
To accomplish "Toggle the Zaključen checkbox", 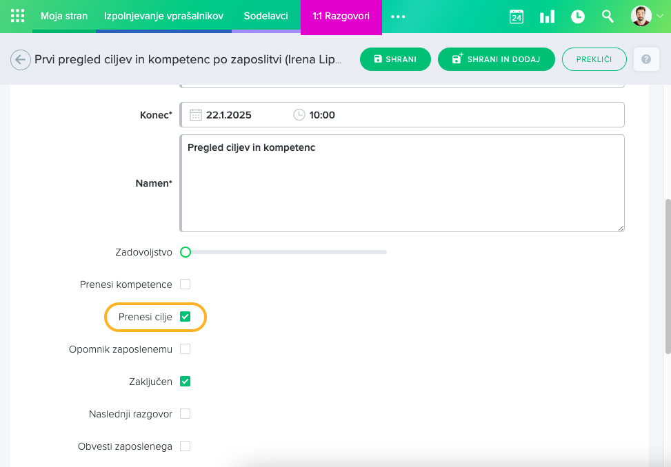I will coord(185,382).
